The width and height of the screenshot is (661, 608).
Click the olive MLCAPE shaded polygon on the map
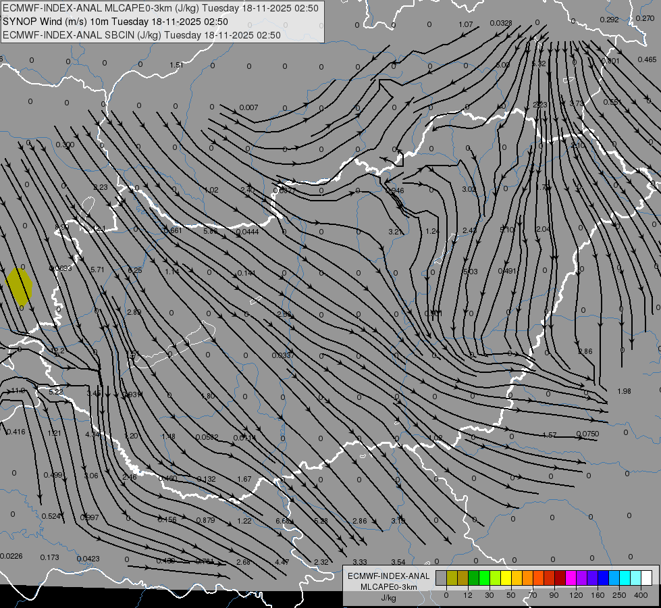coord(19,286)
